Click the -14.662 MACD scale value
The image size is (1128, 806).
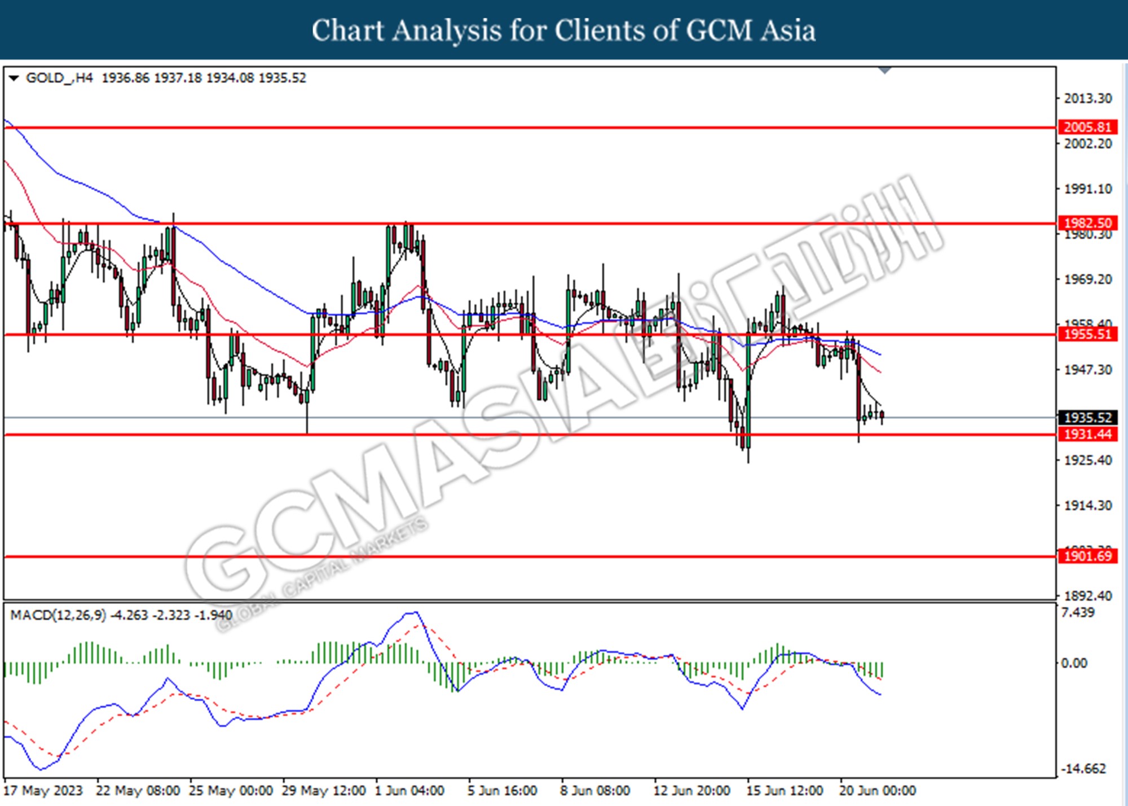pos(1083,769)
